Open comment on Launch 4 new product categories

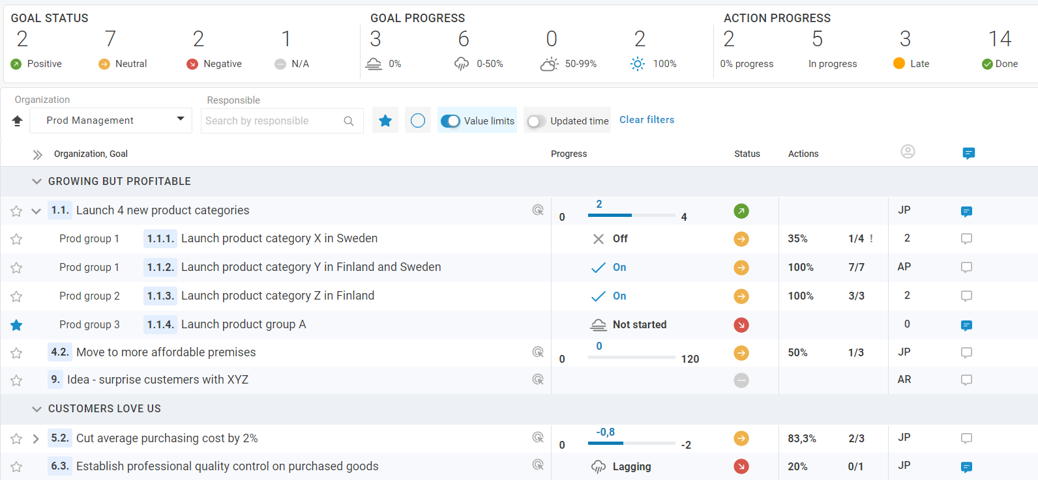tap(966, 211)
